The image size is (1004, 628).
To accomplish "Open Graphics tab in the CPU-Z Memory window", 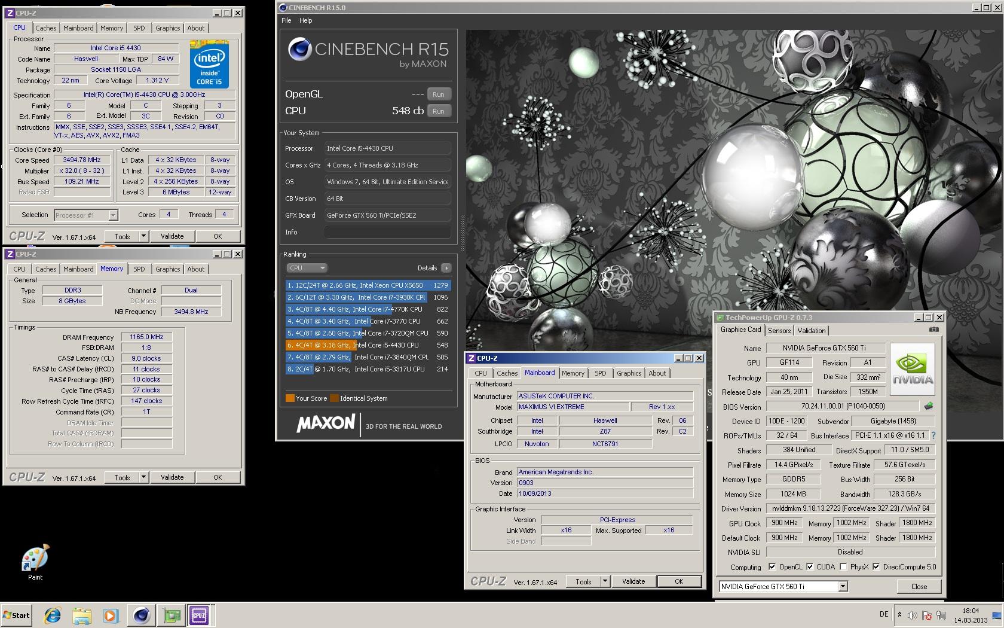I will click(168, 269).
